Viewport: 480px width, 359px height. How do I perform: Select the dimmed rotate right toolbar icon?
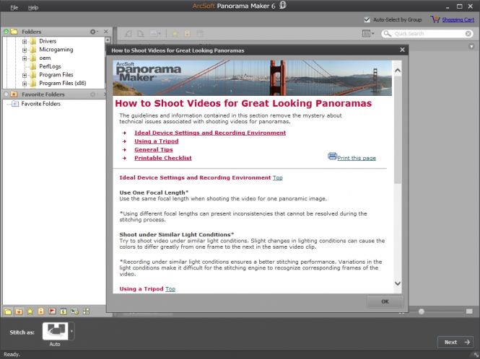pyautogui.click(x=141, y=34)
